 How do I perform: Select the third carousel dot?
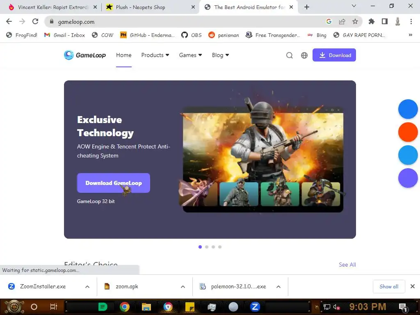point(213,247)
